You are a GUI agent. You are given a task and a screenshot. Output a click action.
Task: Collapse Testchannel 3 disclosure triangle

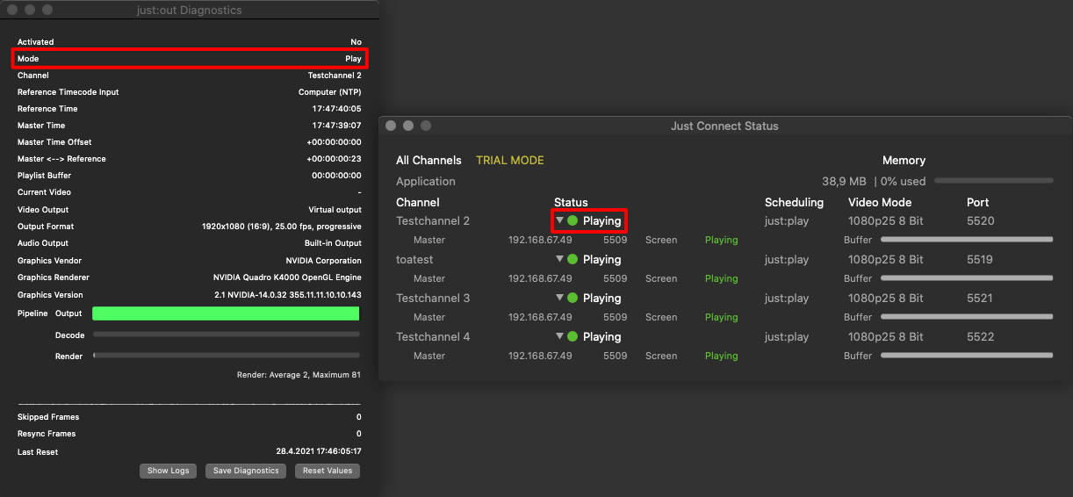(x=560, y=298)
